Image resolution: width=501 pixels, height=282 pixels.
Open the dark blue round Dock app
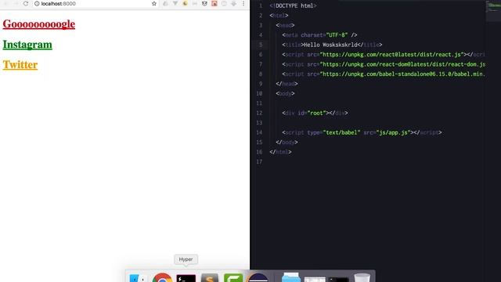point(258,277)
